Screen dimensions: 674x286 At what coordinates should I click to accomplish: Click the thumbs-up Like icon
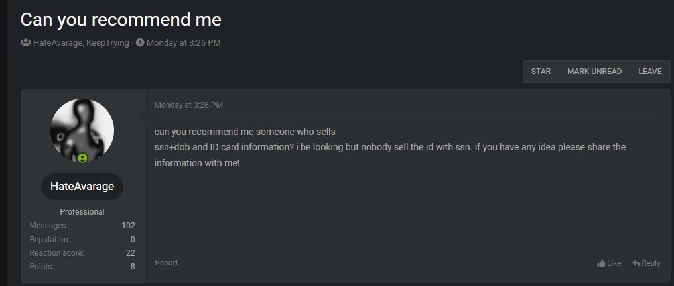click(601, 263)
